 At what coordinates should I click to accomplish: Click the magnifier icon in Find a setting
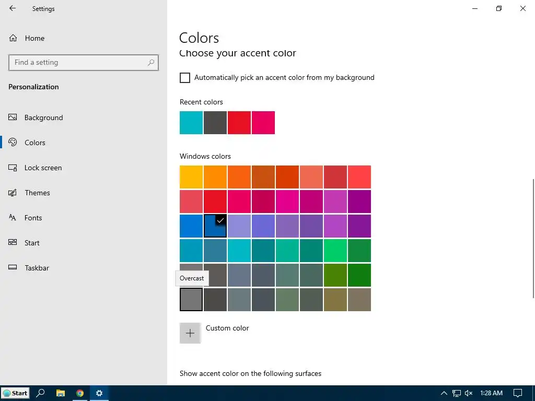click(x=151, y=63)
